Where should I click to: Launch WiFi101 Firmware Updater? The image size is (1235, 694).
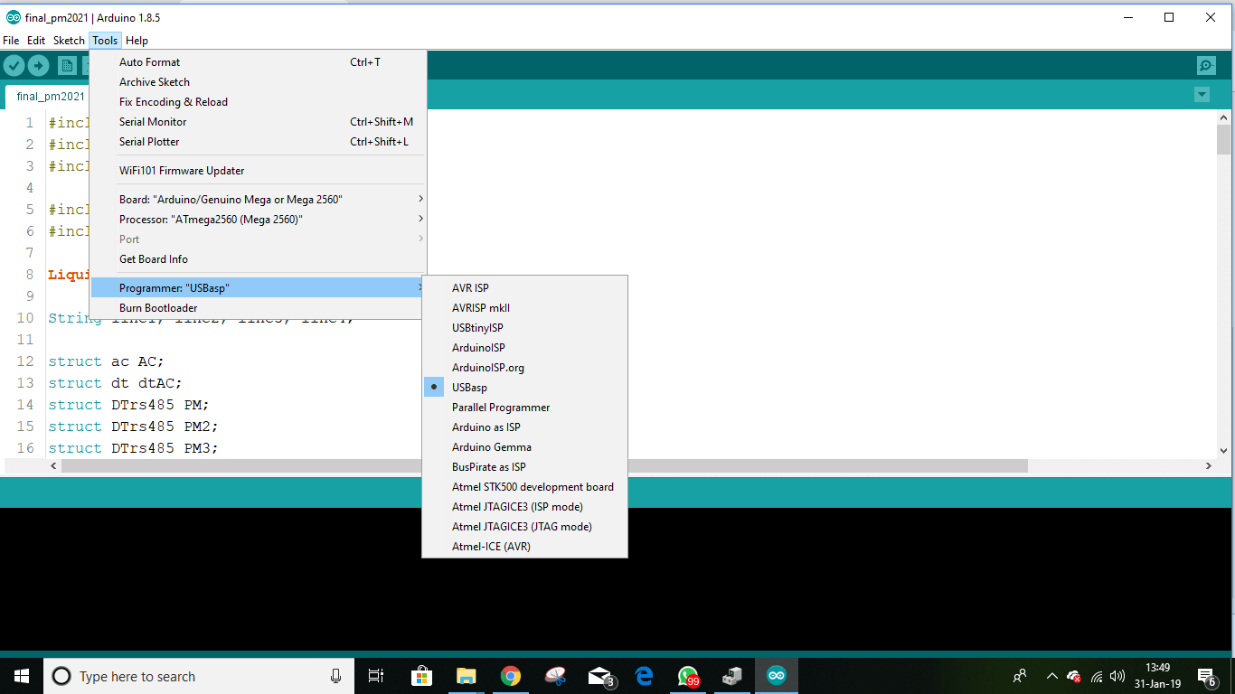click(258, 171)
